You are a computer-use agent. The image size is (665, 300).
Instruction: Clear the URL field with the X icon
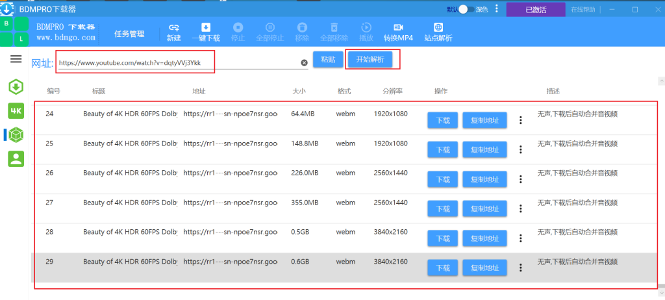tap(304, 63)
